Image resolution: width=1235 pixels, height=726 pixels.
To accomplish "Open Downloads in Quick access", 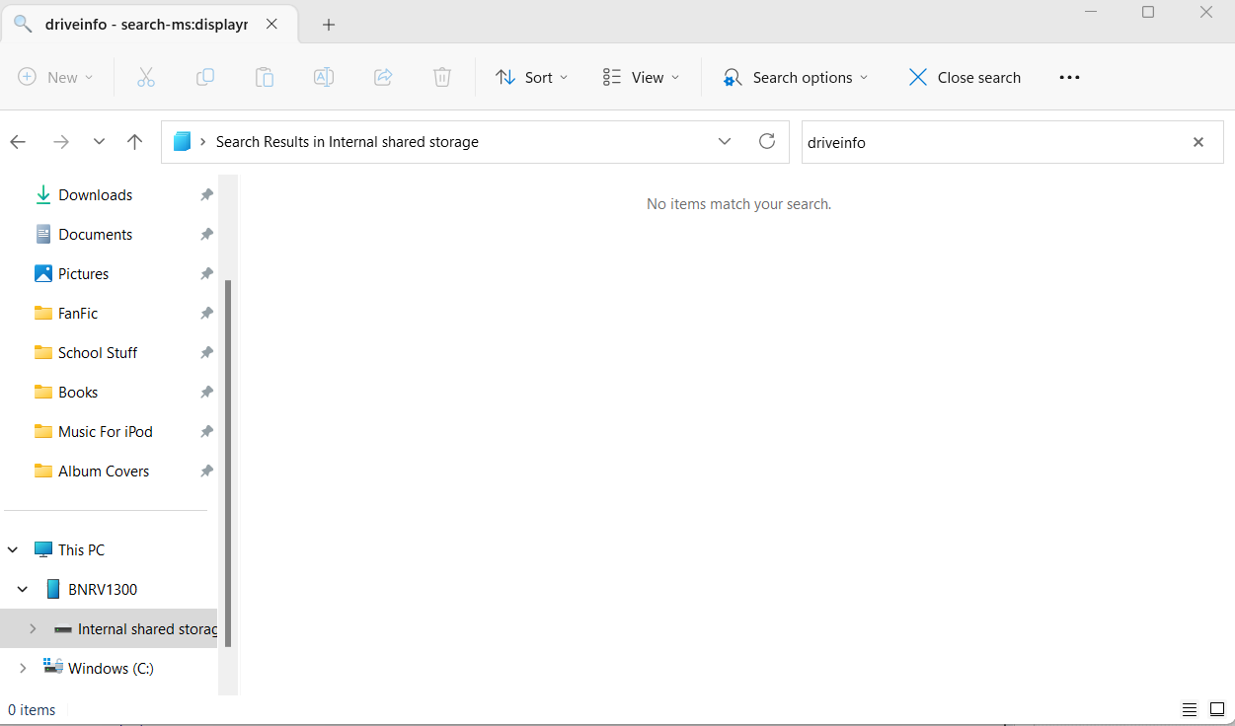I will click(95, 195).
